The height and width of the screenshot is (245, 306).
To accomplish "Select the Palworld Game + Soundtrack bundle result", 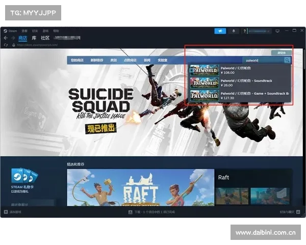I will [x=240, y=95].
